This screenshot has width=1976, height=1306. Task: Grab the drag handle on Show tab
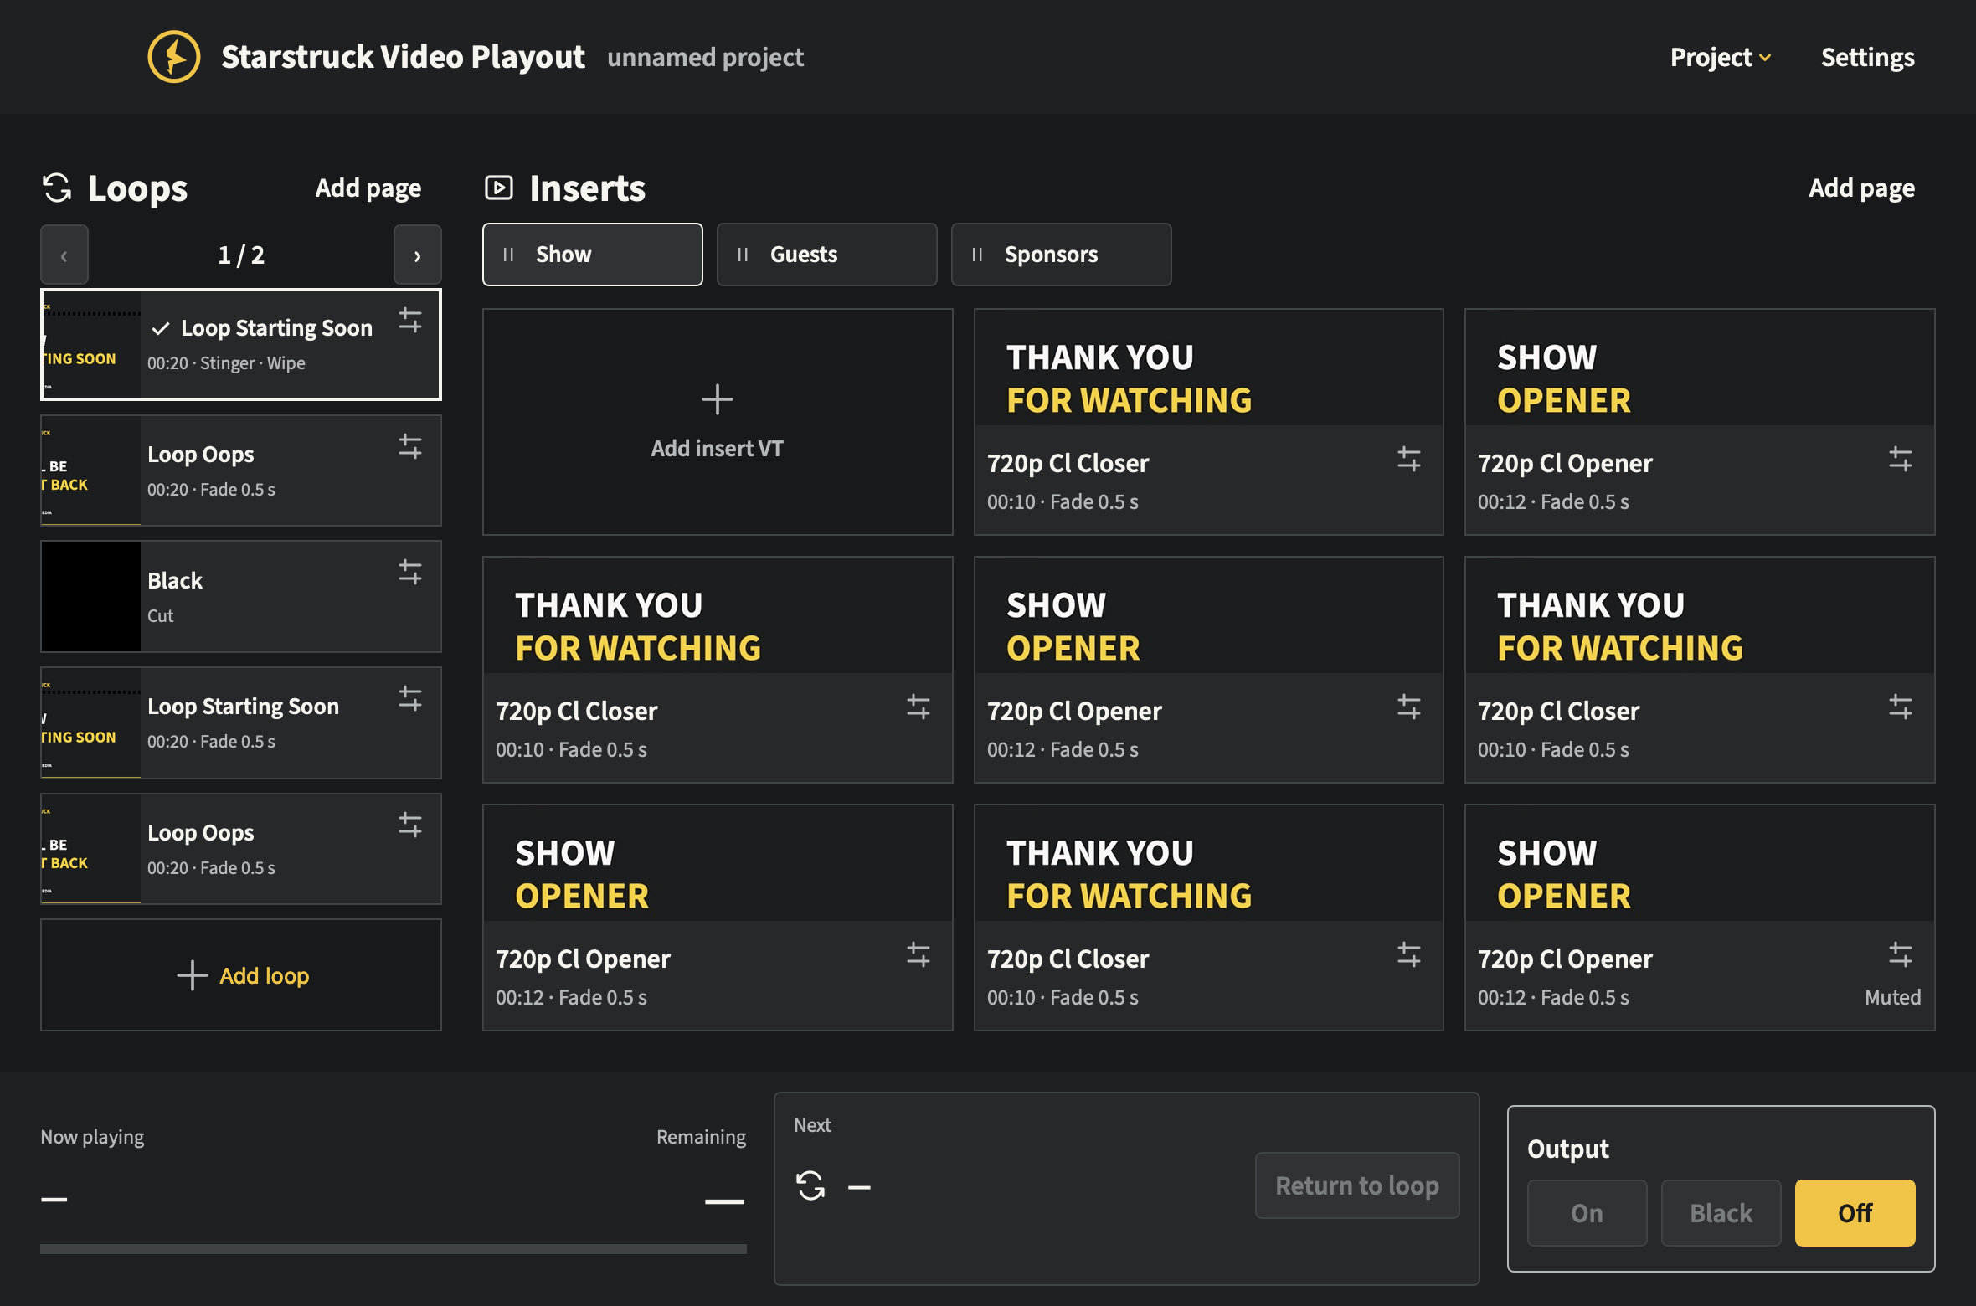(508, 255)
